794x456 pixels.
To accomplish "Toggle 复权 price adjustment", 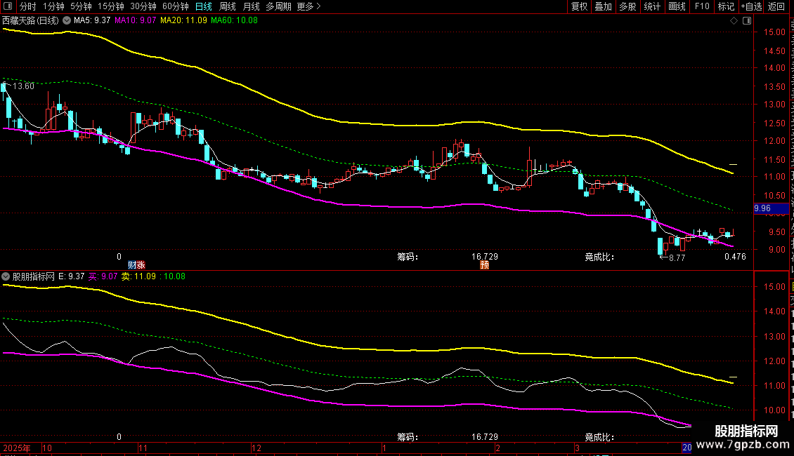I will [579, 6].
